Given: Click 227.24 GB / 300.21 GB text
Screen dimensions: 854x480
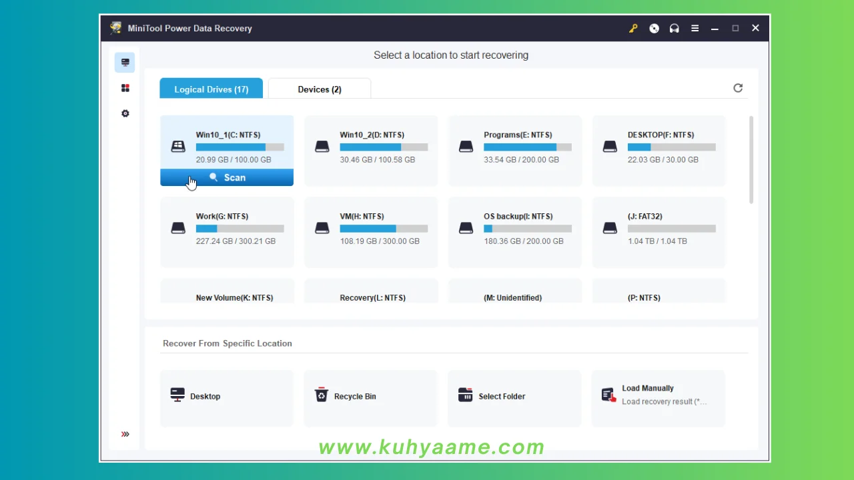Looking at the screenshot, I should [236, 241].
